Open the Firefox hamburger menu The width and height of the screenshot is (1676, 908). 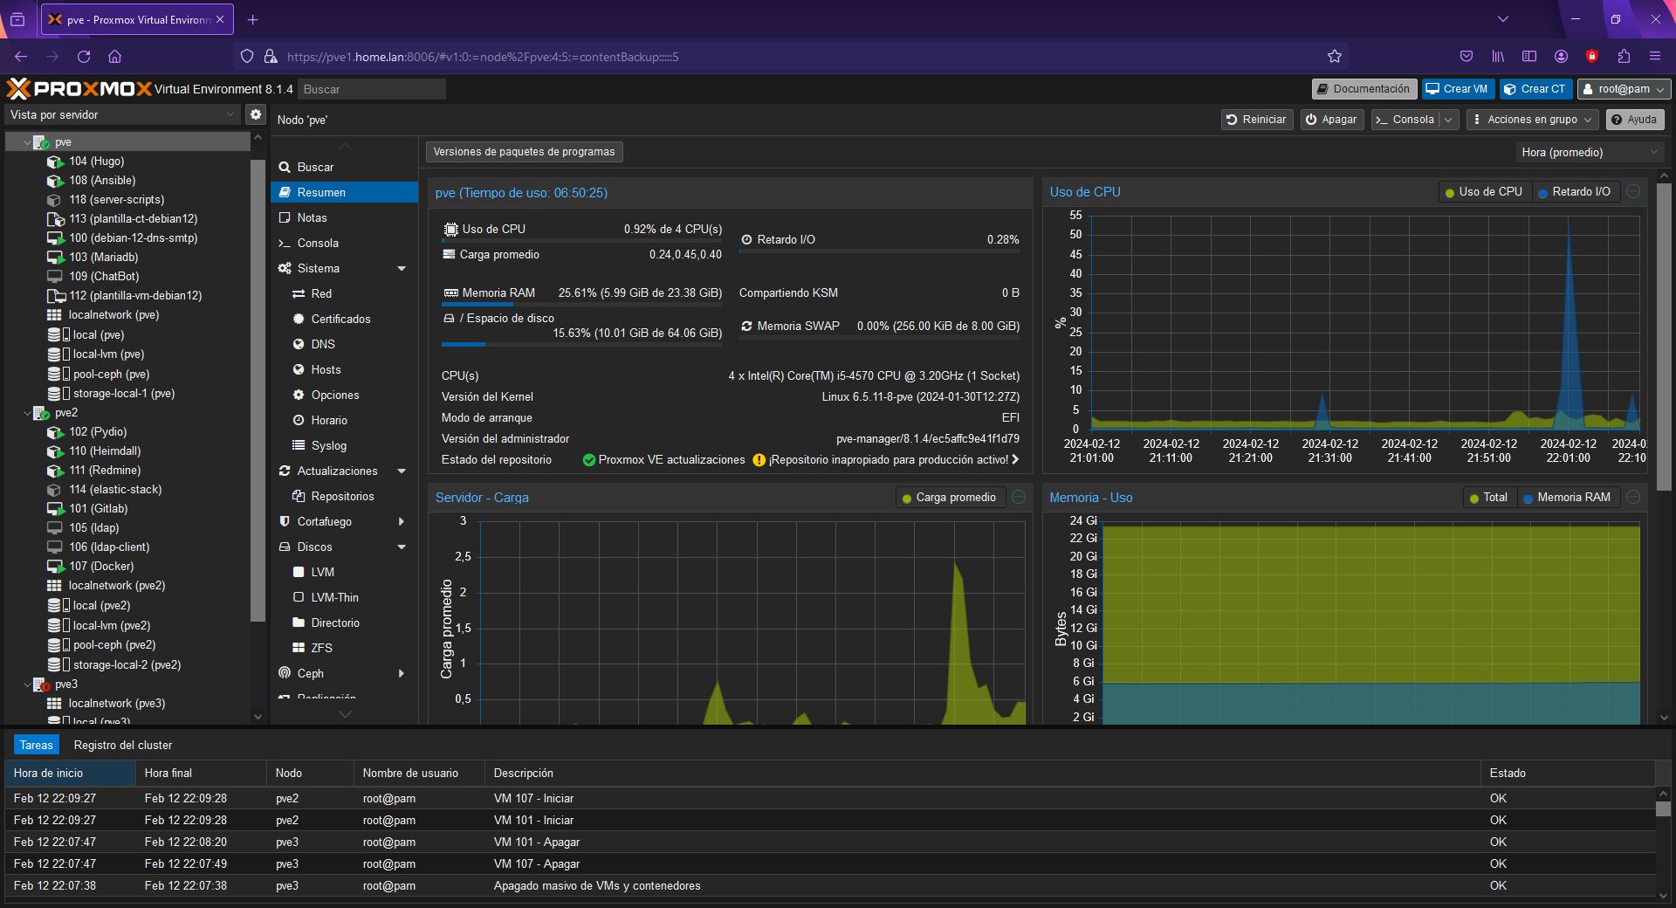point(1654,57)
